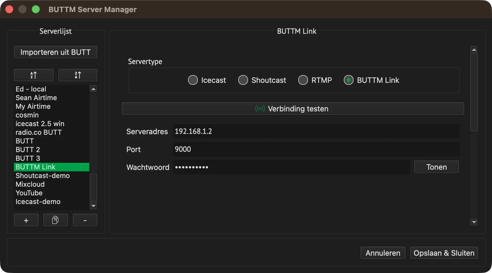Click Opslaan & Sluiten button

tap(444, 253)
